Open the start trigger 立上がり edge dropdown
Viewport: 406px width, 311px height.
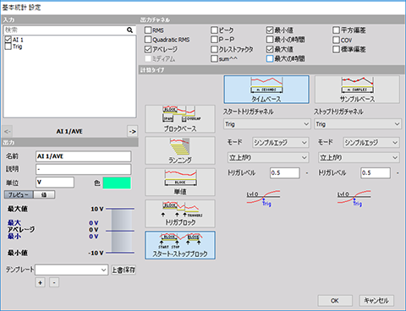(268, 157)
